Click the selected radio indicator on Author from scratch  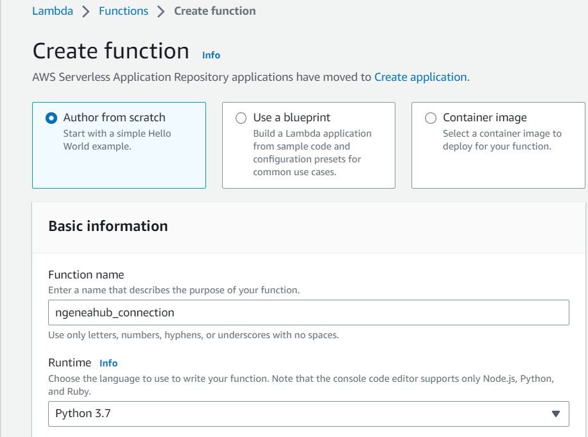[50, 118]
